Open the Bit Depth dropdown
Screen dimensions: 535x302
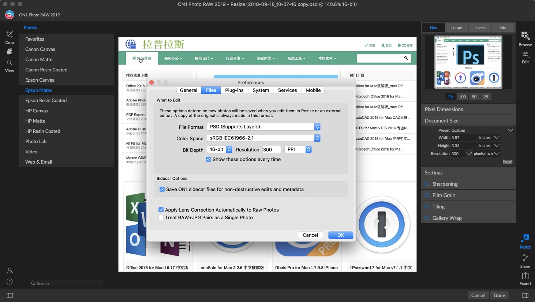[220, 149]
